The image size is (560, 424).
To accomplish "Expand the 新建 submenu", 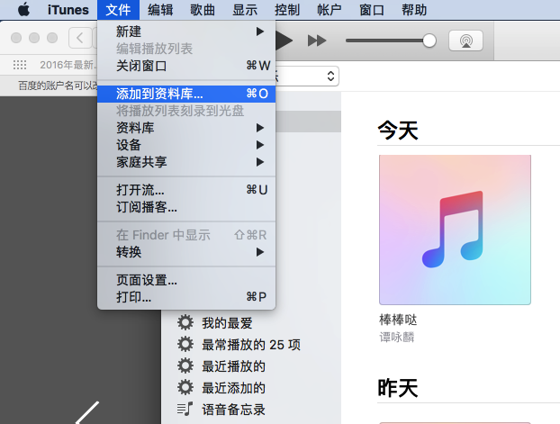I will point(186,32).
